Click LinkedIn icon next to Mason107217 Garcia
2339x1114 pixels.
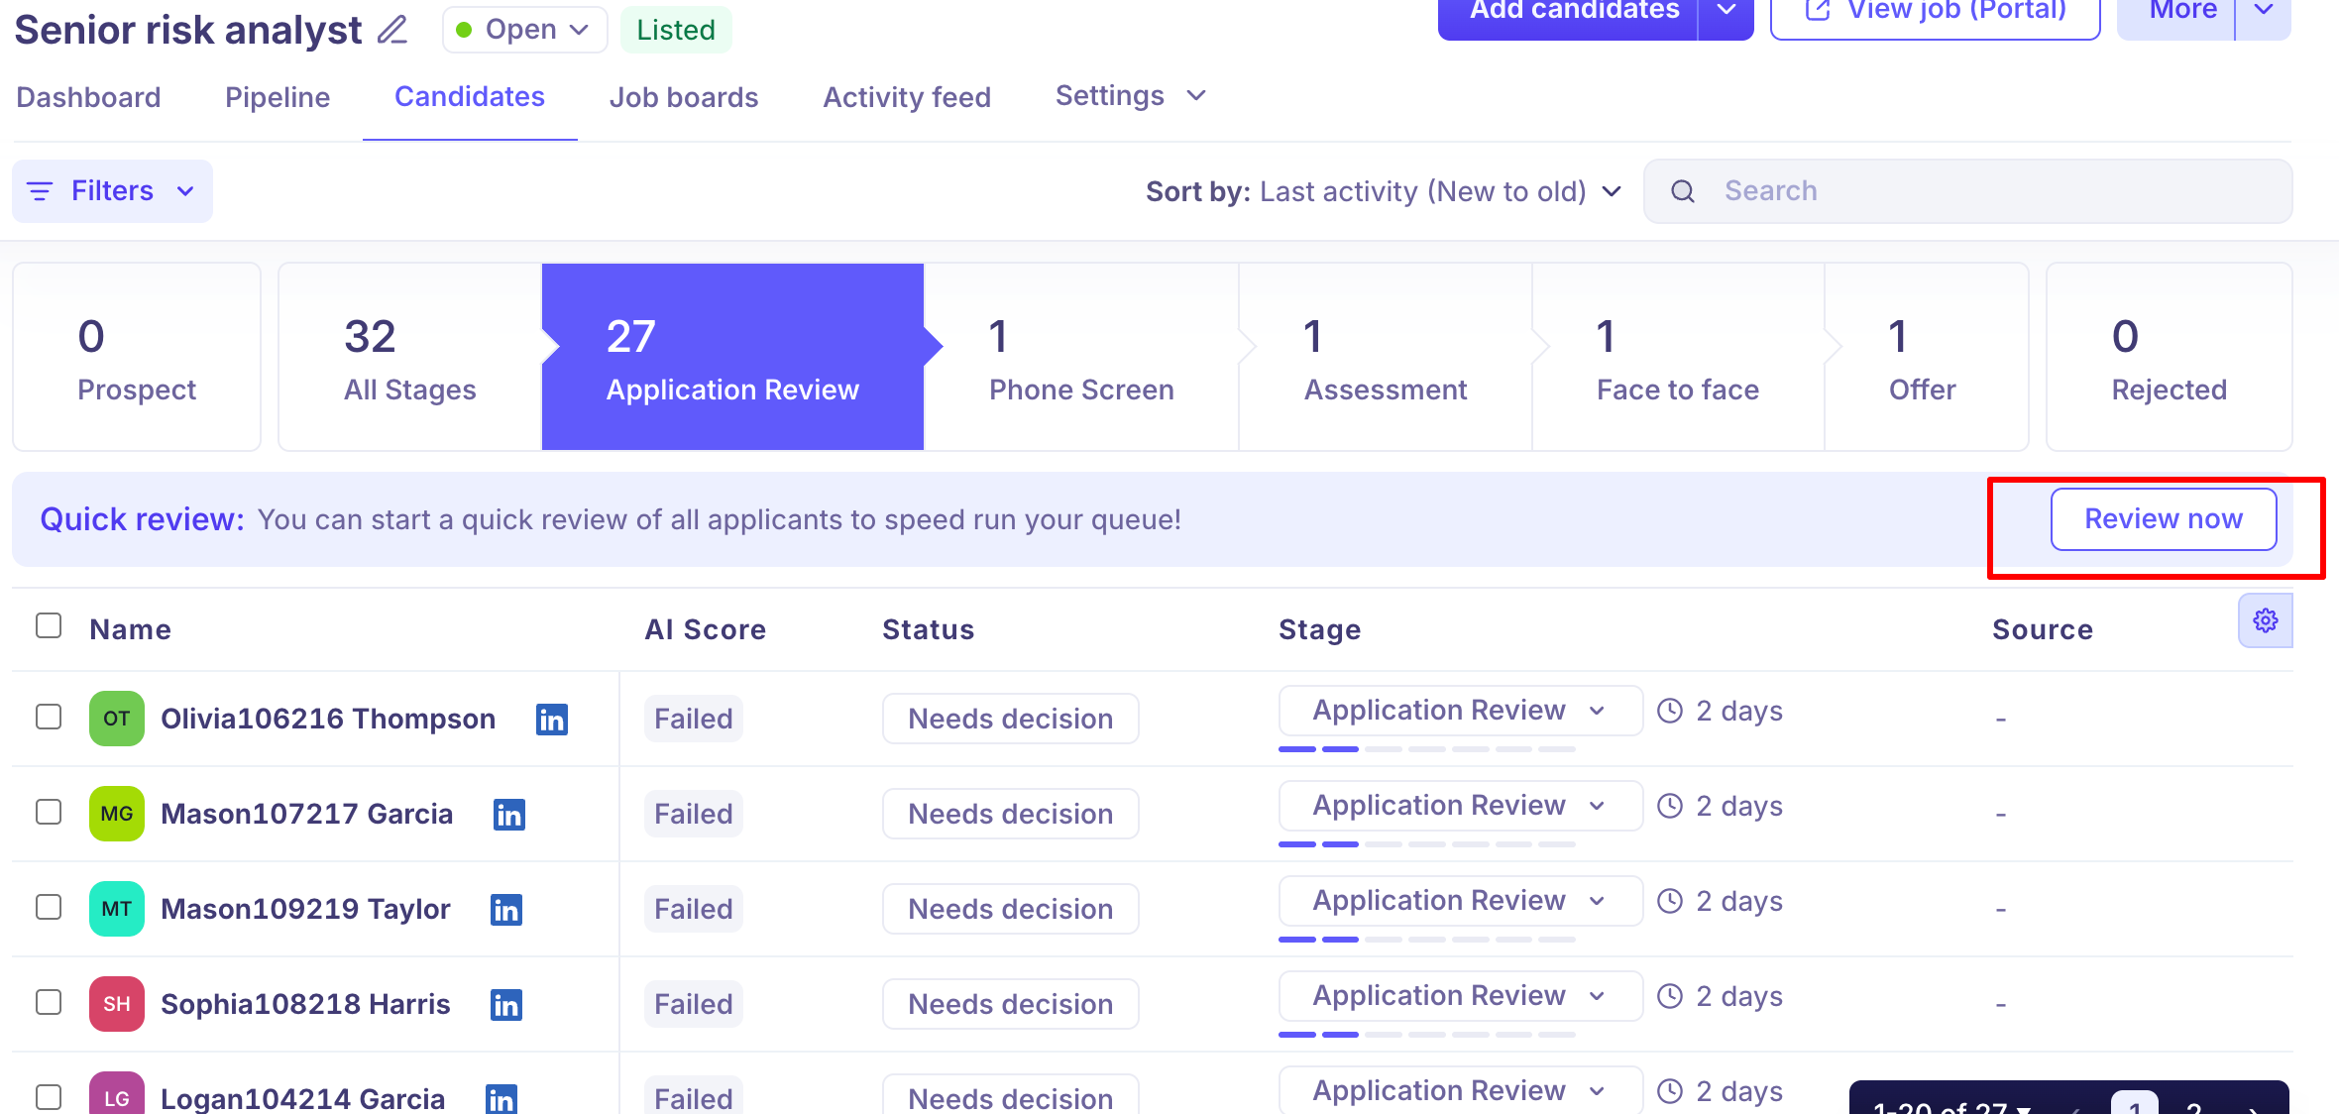click(508, 814)
